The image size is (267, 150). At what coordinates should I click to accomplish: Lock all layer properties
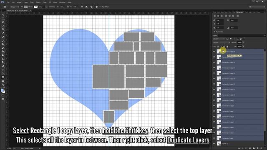[227, 46]
